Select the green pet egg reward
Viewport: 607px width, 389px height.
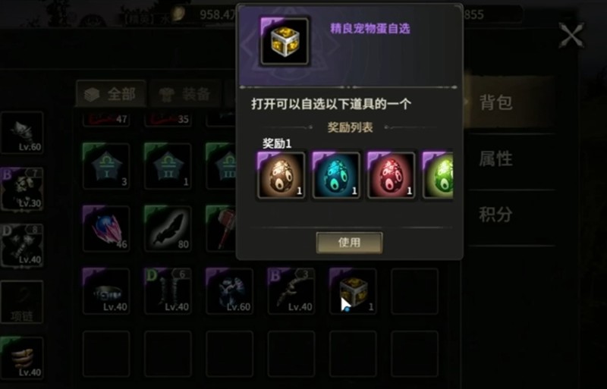point(438,176)
